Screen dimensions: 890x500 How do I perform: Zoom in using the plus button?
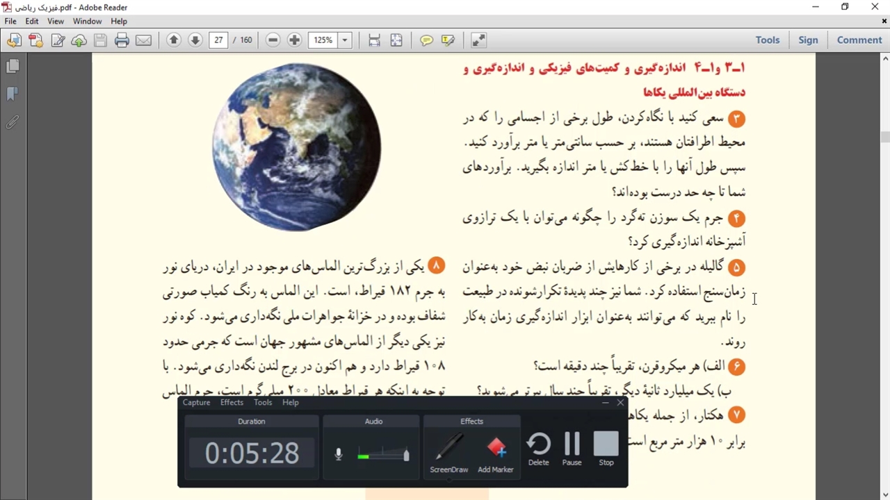(x=295, y=40)
